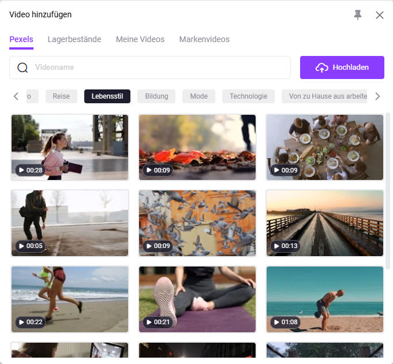Select the Markenvideos tab
This screenshot has height=364, width=393.
[x=204, y=39]
